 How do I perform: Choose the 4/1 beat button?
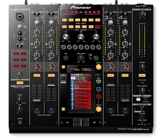[99, 47]
